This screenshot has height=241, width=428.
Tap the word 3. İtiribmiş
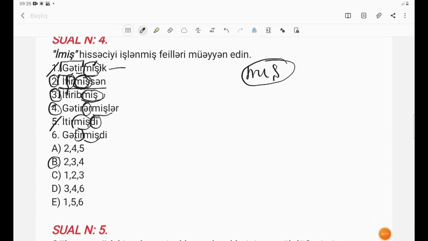75,95
